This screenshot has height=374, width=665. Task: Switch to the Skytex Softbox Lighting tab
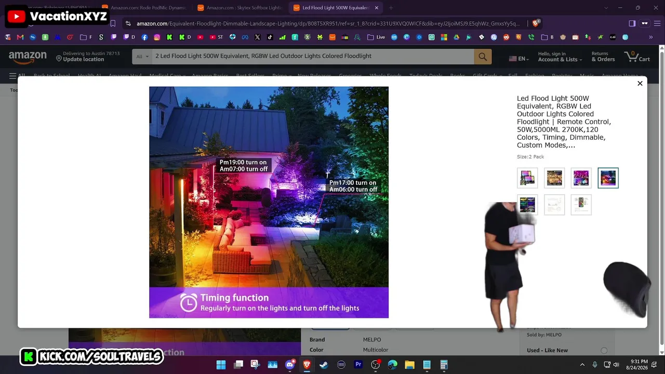point(239,8)
